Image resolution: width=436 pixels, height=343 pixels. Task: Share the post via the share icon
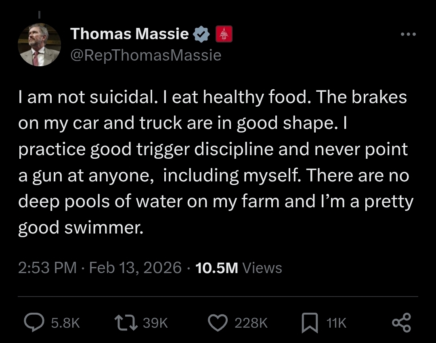(x=402, y=322)
